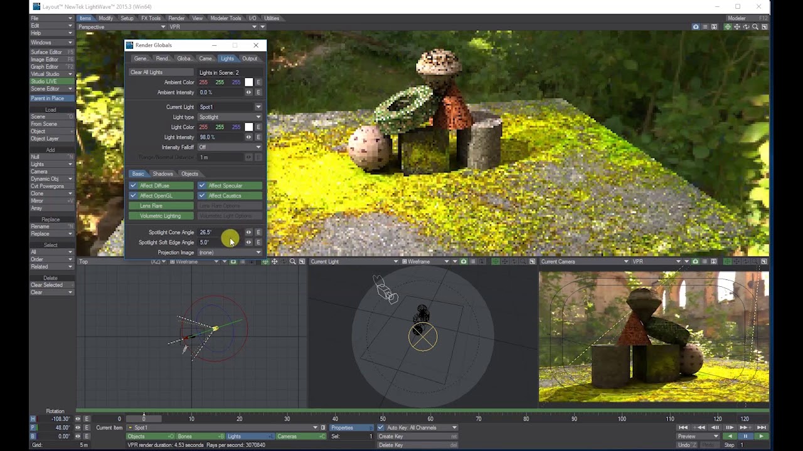Open the Graph Editor
The height and width of the screenshot is (451, 803).
click(x=51, y=67)
